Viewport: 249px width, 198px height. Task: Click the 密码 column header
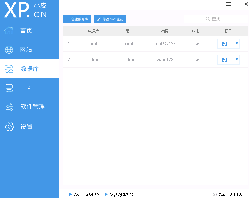[165, 31]
